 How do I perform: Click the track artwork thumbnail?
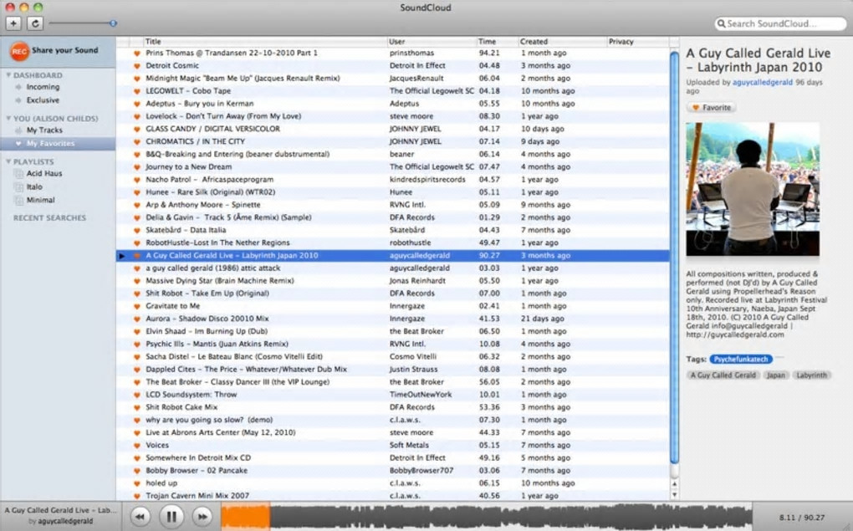pos(753,189)
